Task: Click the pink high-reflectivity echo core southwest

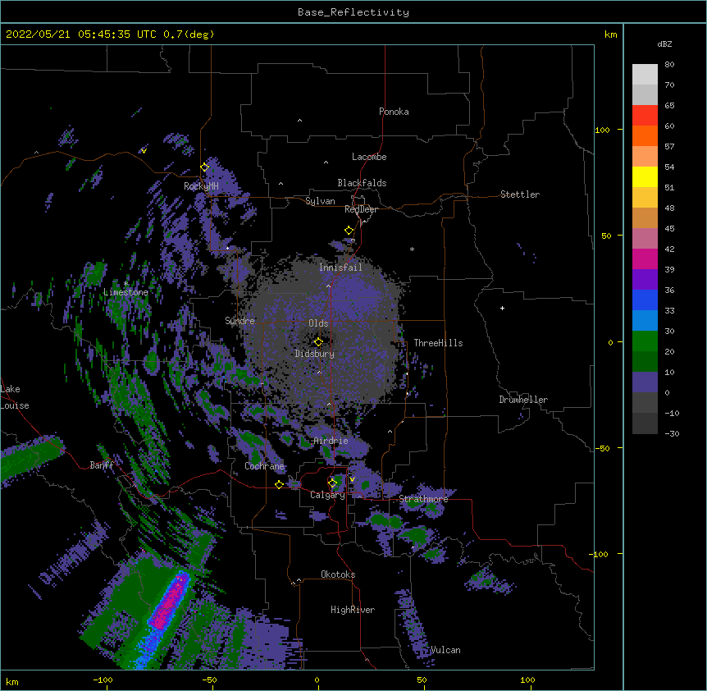Action: [169, 602]
